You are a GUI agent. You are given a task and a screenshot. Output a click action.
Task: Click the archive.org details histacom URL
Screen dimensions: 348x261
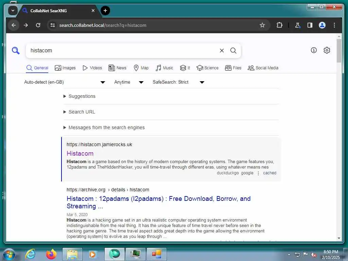pos(108,190)
